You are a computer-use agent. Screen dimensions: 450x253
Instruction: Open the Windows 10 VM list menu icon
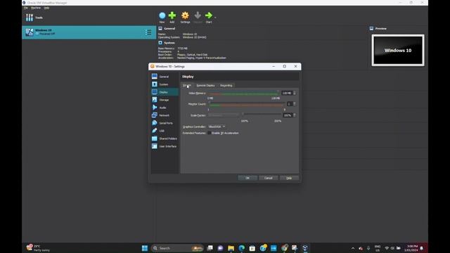tap(148, 32)
